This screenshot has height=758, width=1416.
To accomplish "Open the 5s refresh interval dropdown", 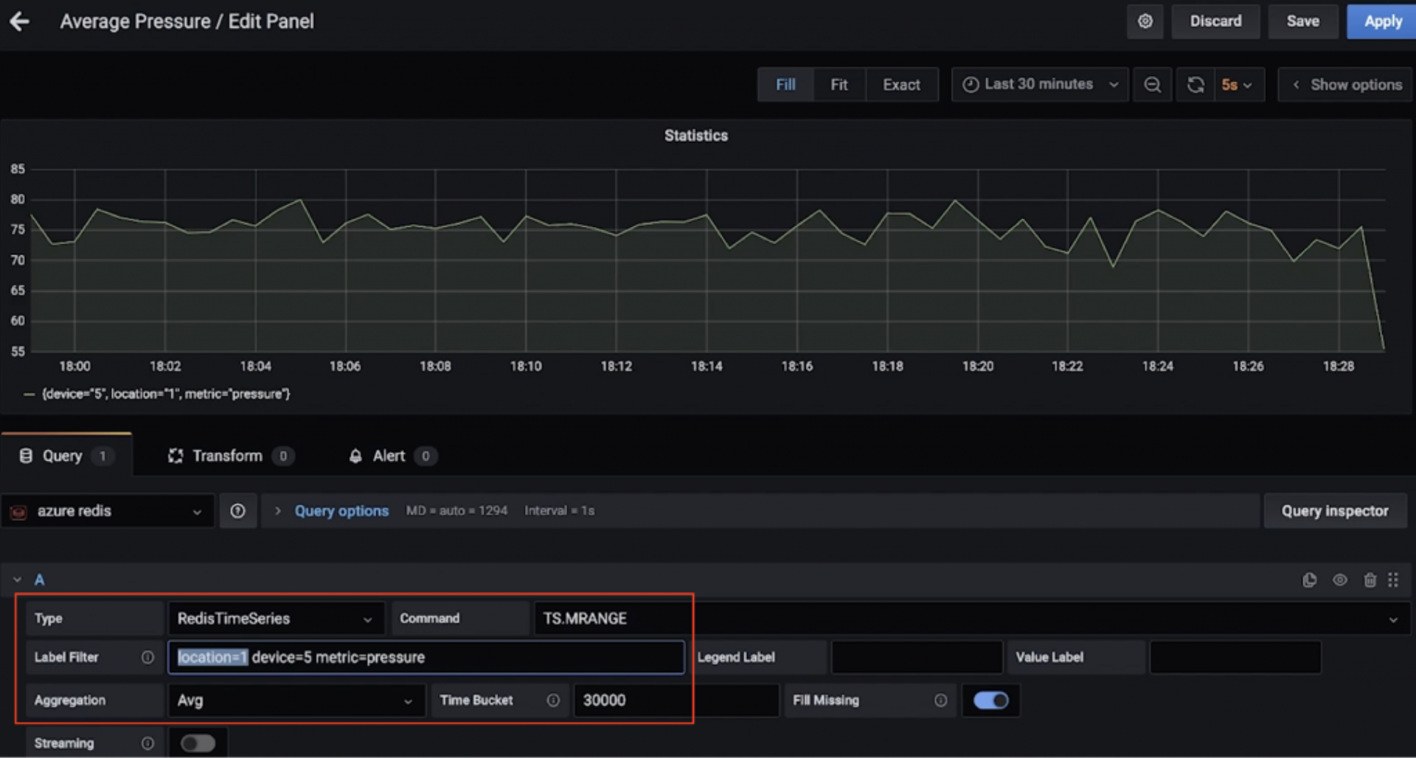I will click(x=1238, y=85).
